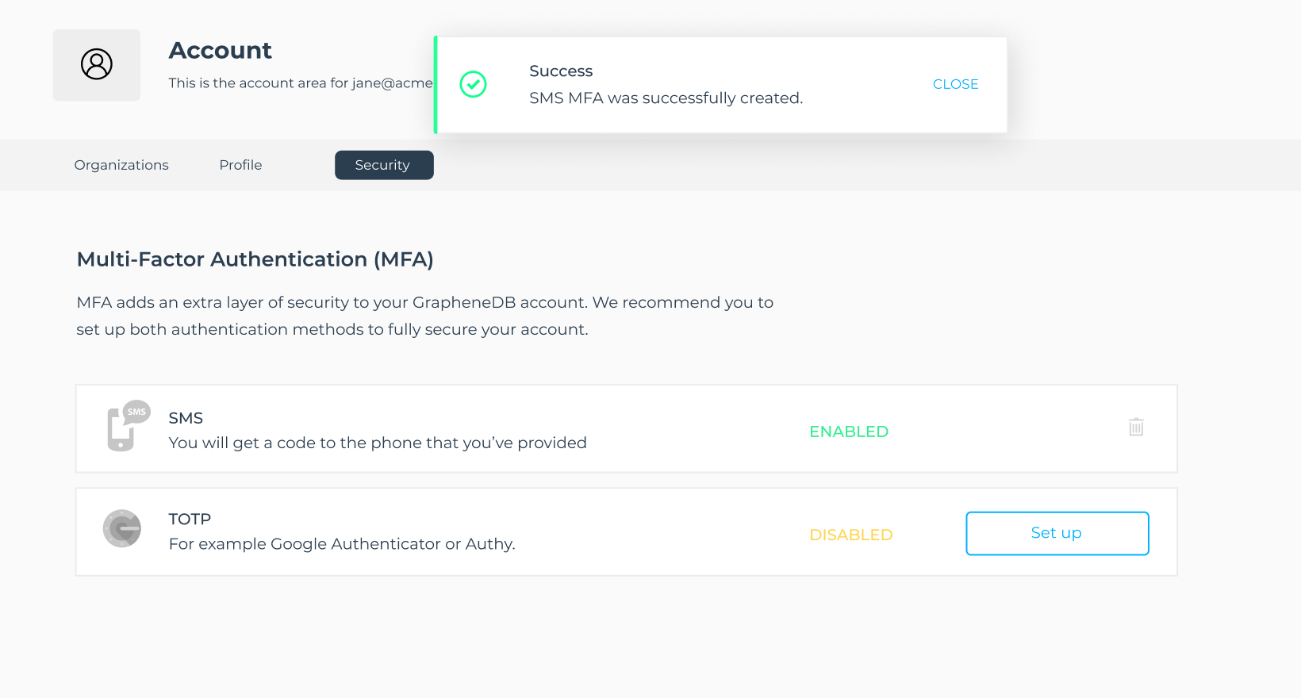Click the 'SMS MFA was successfully created' message

tap(666, 98)
